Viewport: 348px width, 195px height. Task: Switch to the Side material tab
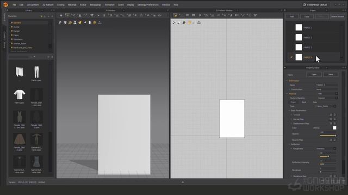click(315, 102)
